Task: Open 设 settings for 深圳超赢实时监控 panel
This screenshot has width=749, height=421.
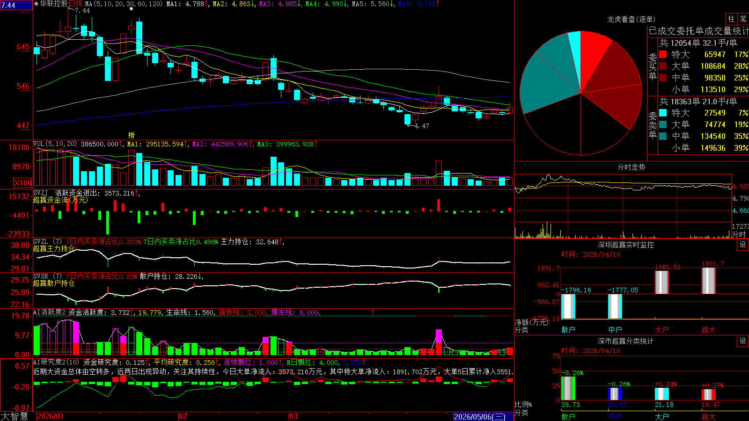Action: click(743, 245)
